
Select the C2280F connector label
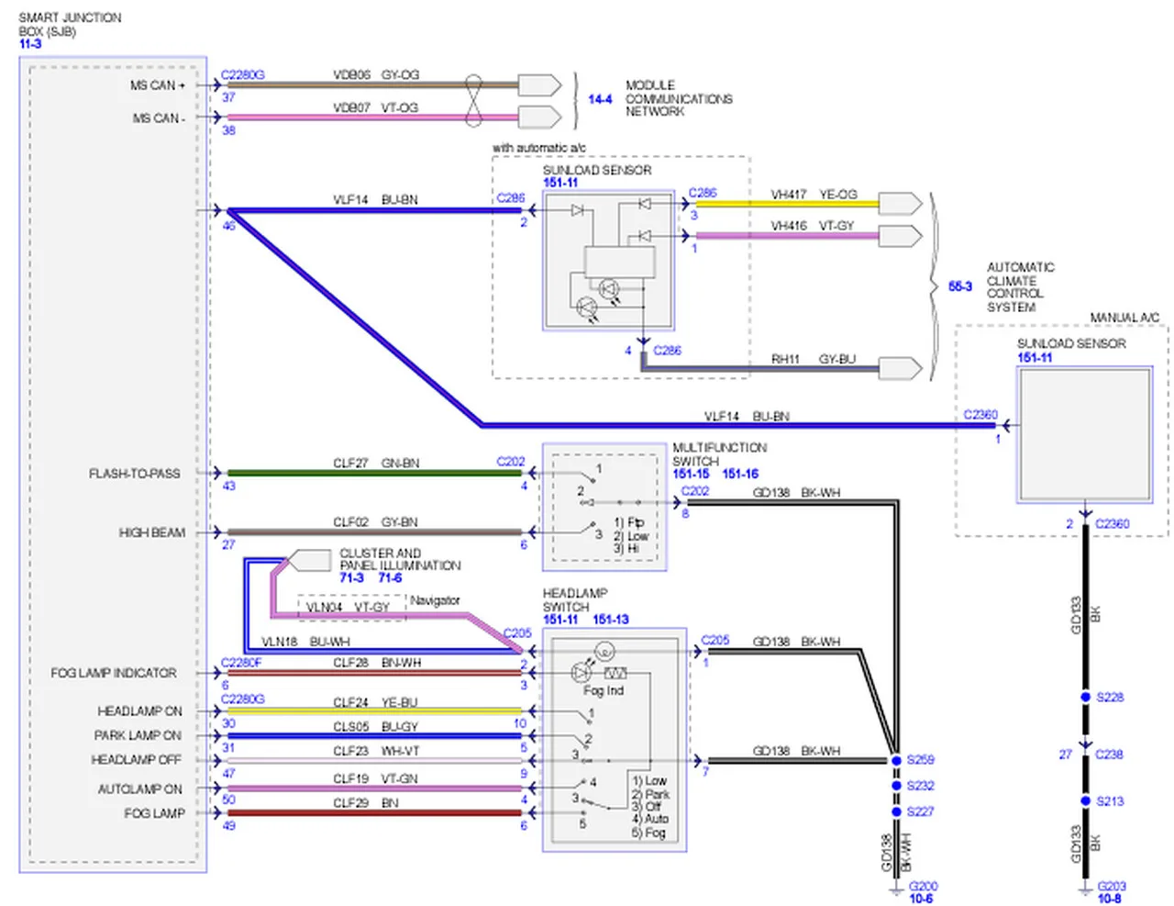241,663
